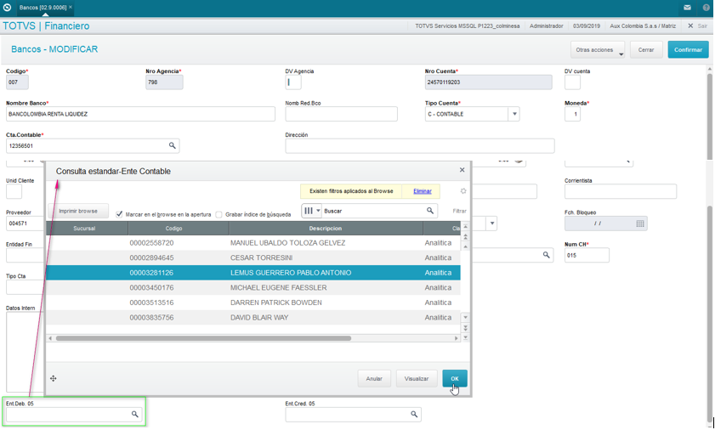Click the help question mark icon

[x=706, y=8]
